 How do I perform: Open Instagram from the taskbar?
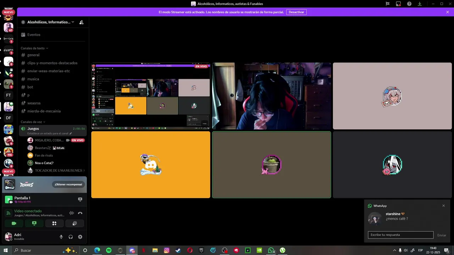(167, 250)
